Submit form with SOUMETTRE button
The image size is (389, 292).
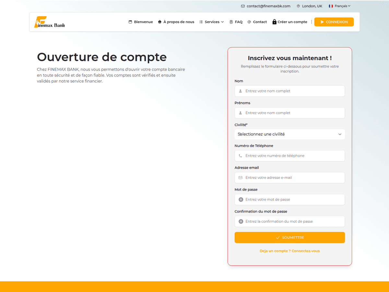290,237
